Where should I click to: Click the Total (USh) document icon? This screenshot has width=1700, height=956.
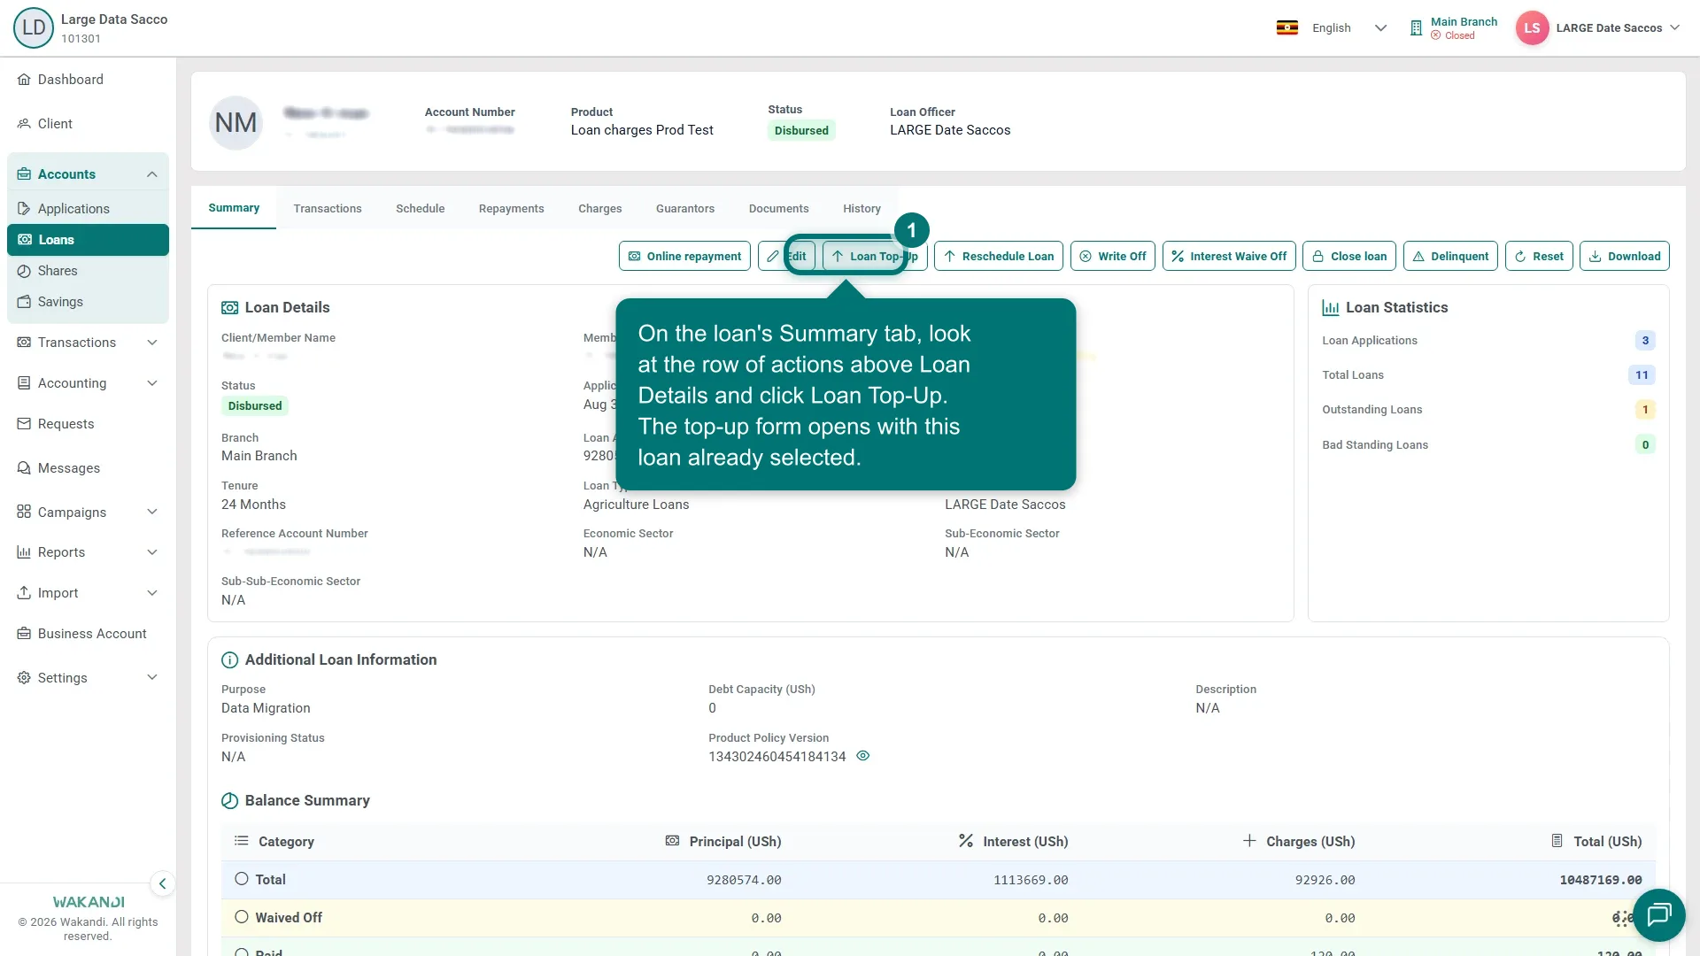pyautogui.click(x=1557, y=841)
